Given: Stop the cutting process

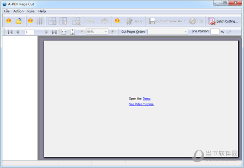Looking at the screenshot, I should click(x=196, y=21).
